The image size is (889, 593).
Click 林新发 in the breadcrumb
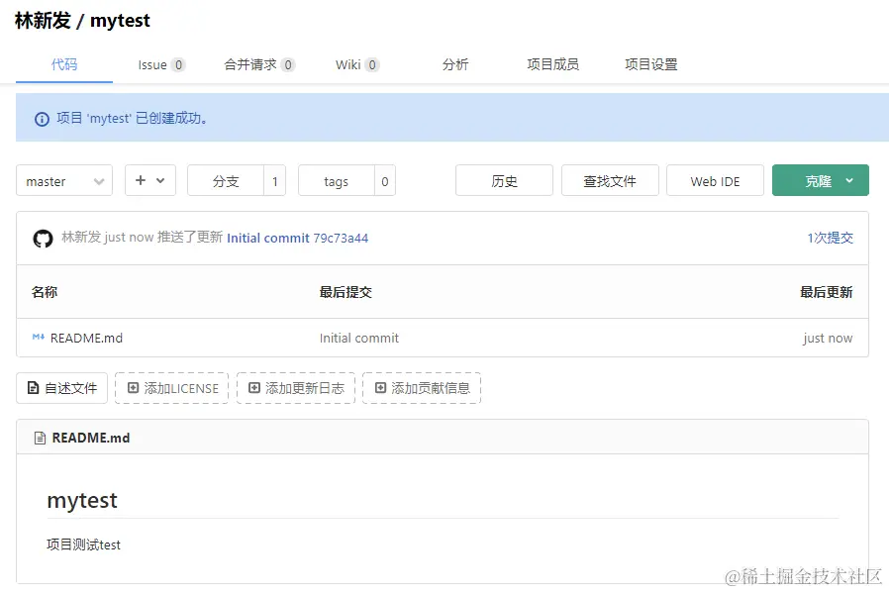point(41,20)
